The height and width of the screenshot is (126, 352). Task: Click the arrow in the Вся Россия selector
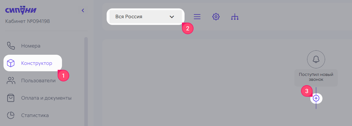pyautogui.click(x=172, y=17)
